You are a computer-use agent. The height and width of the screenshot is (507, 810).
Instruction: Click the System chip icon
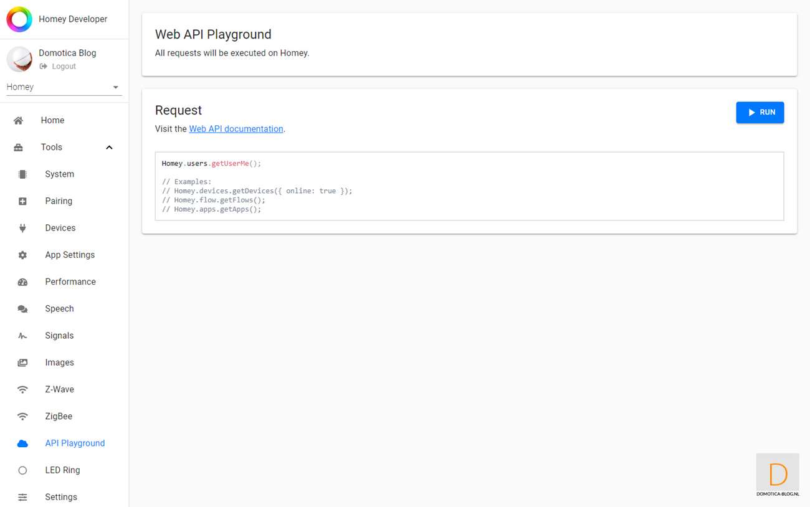(22, 174)
